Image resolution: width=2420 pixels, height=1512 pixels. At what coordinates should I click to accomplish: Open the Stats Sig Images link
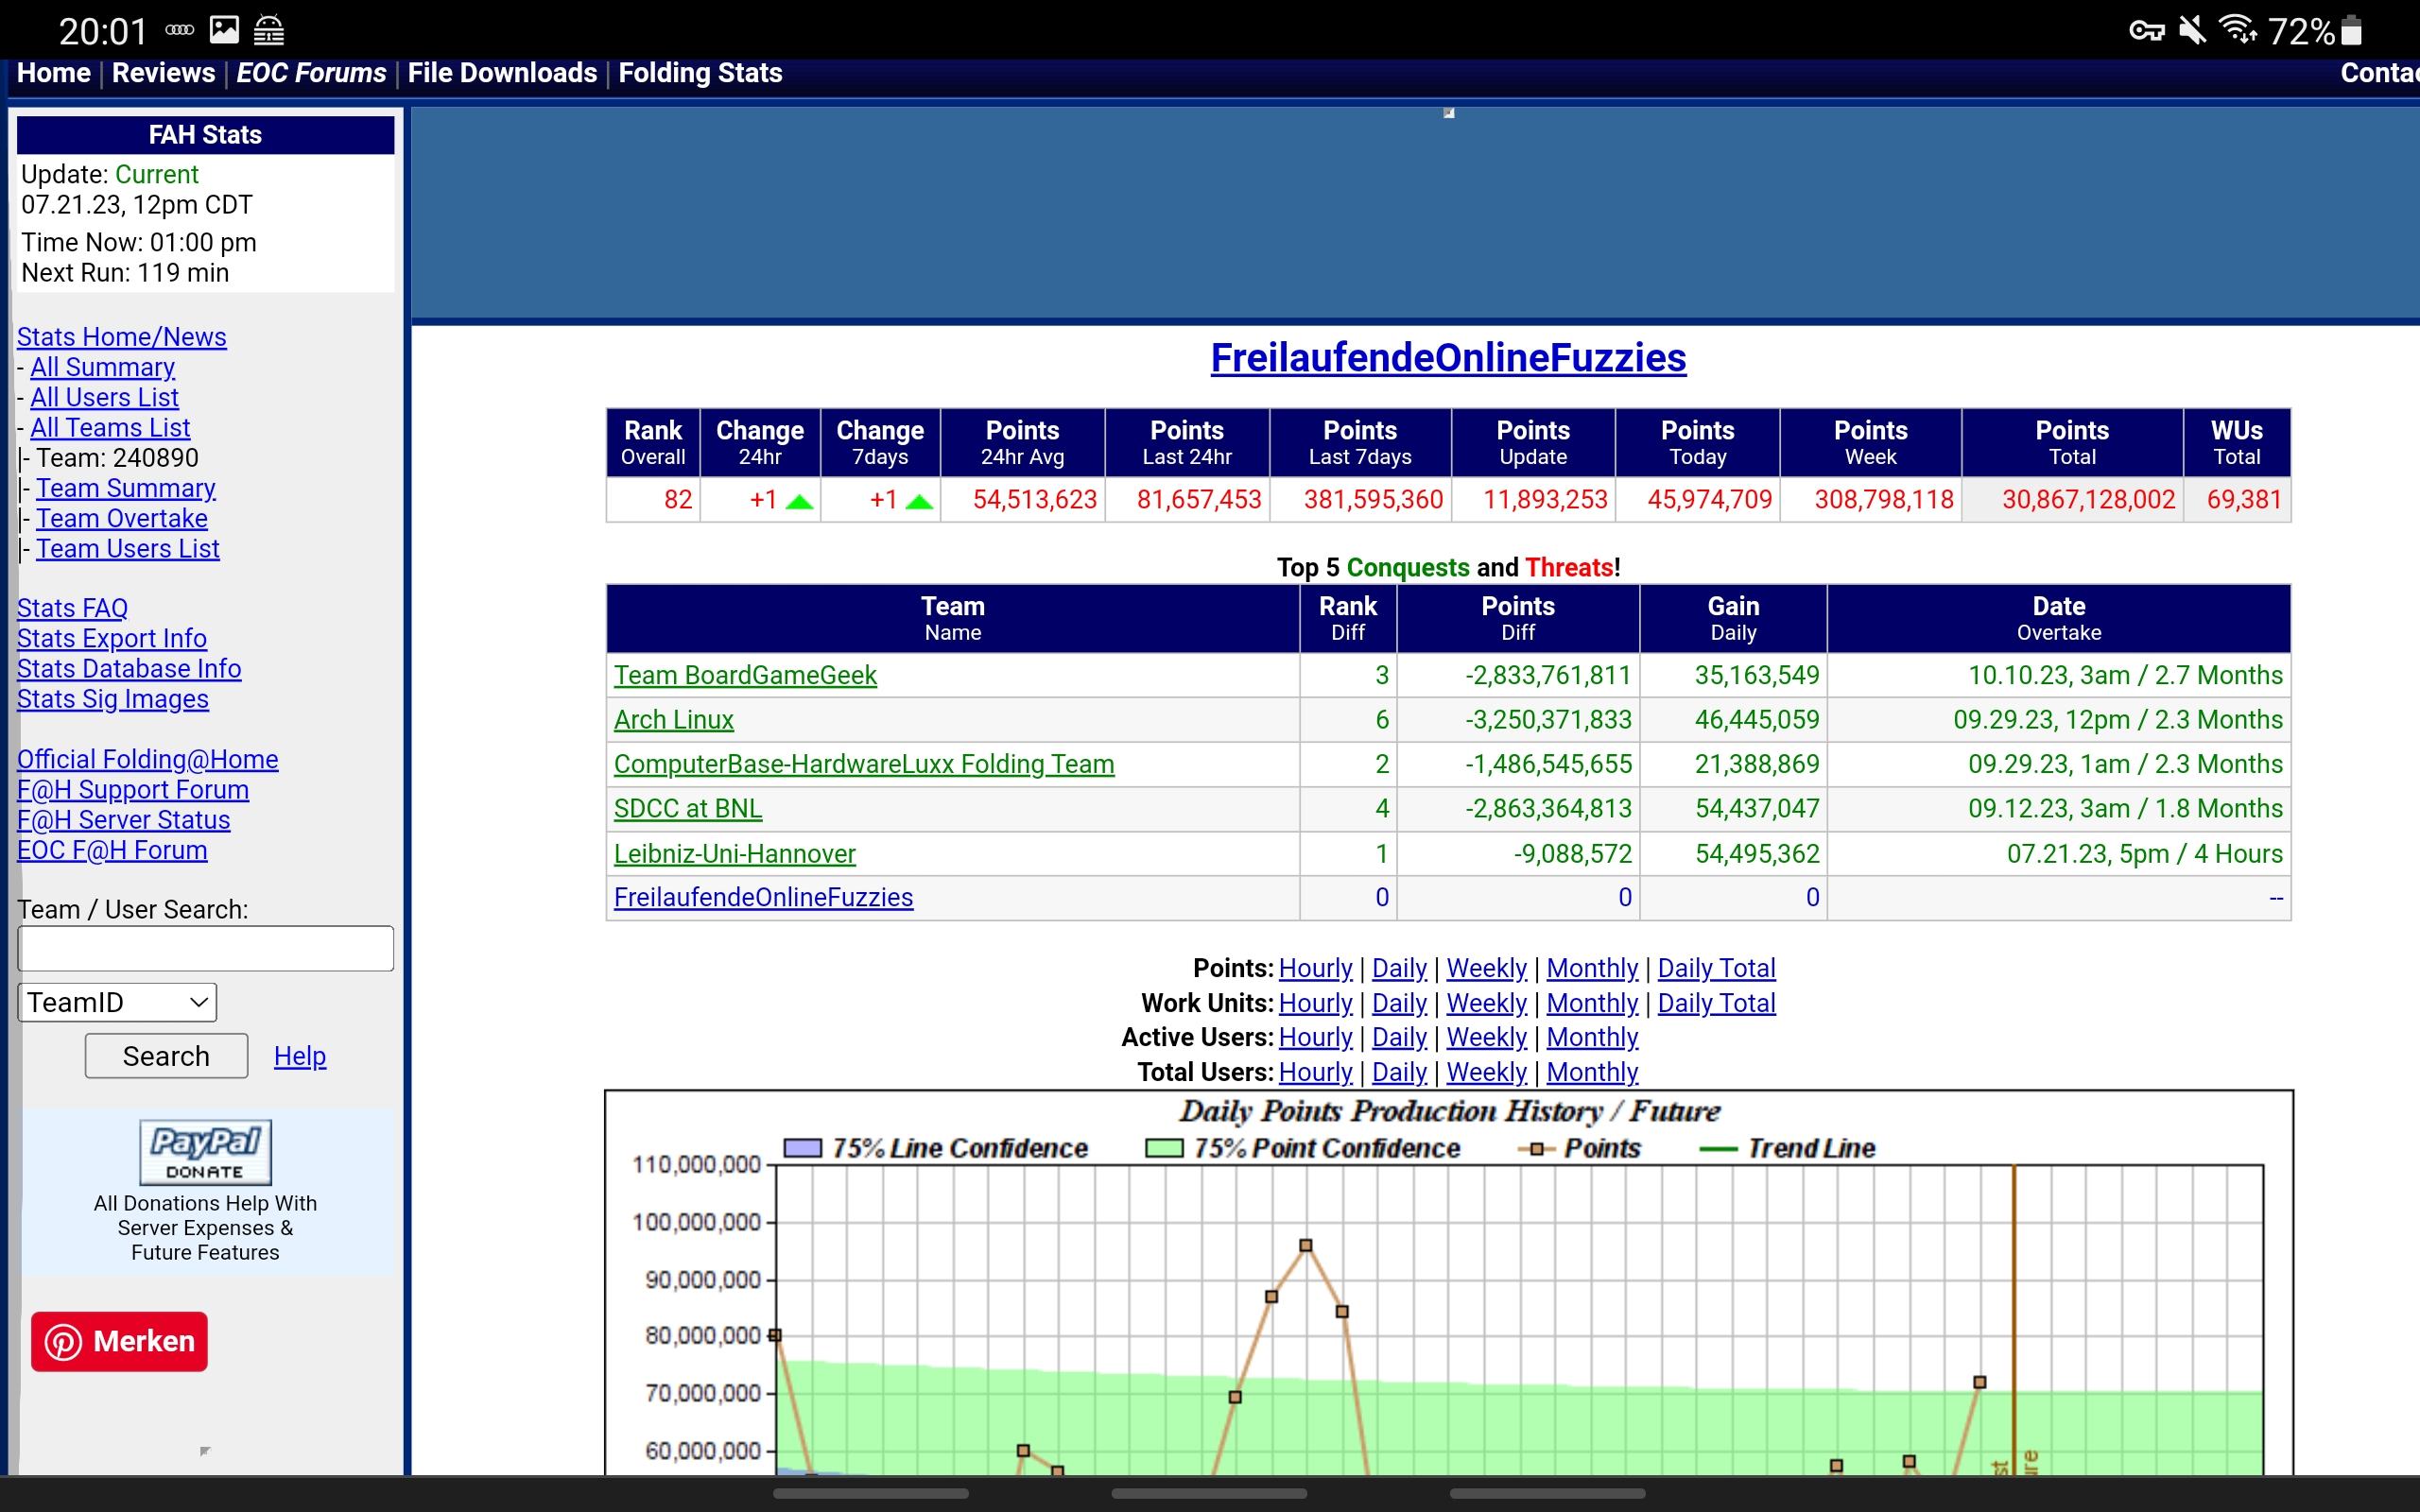pyautogui.click(x=113, y=698)
